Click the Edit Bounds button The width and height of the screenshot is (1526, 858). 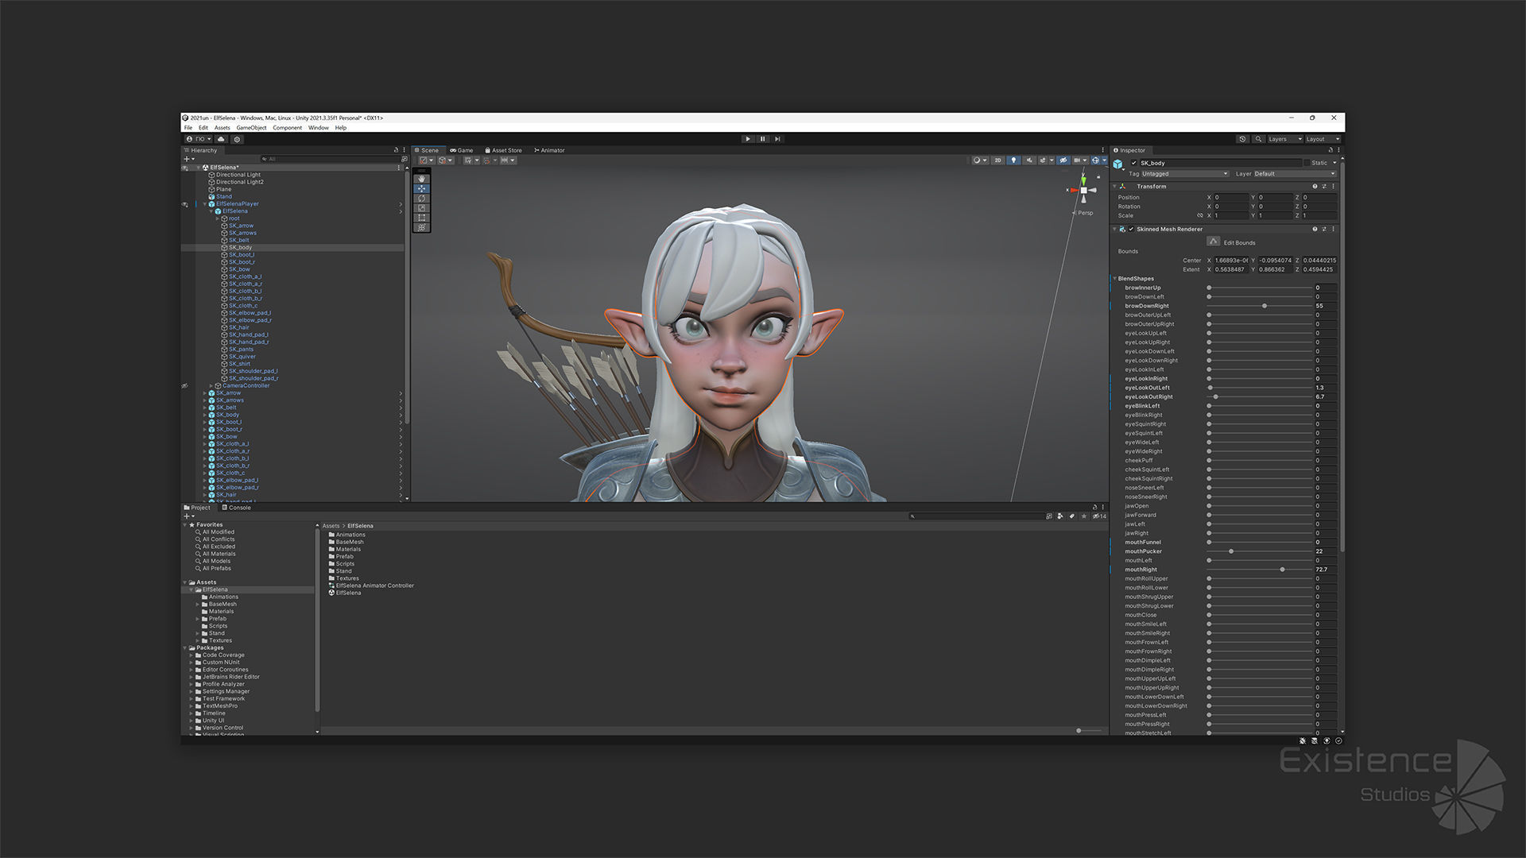[1214, 242]
